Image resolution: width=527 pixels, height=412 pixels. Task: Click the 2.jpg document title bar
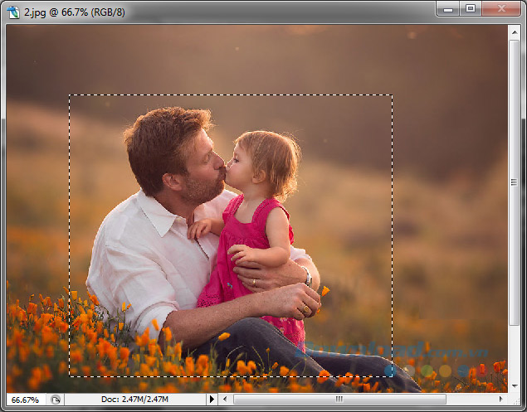pyautogui.click(x=207, y=8)
